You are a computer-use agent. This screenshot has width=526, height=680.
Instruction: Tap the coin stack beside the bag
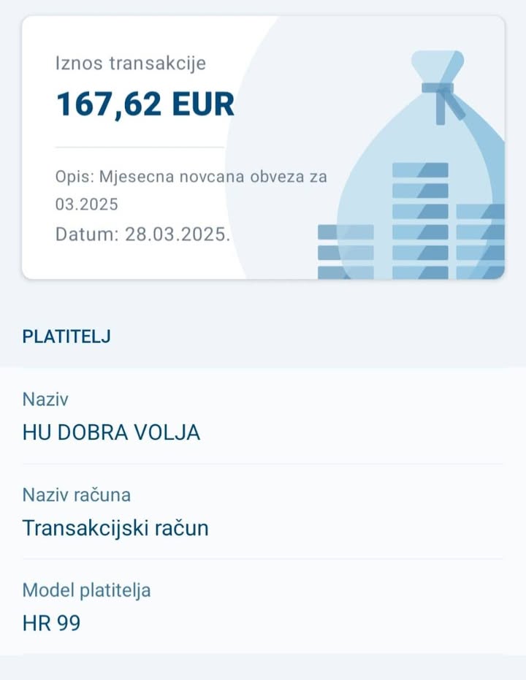pyautogui.click(x=346, y=251)
